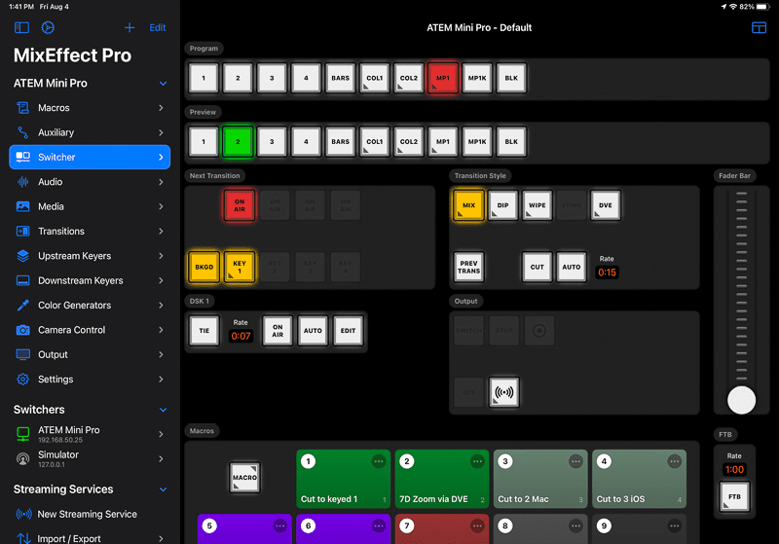This screenshot has width=779, height=544.
Task: Toggle DSK 1 TIE button
Action: (x=204, y=331)
